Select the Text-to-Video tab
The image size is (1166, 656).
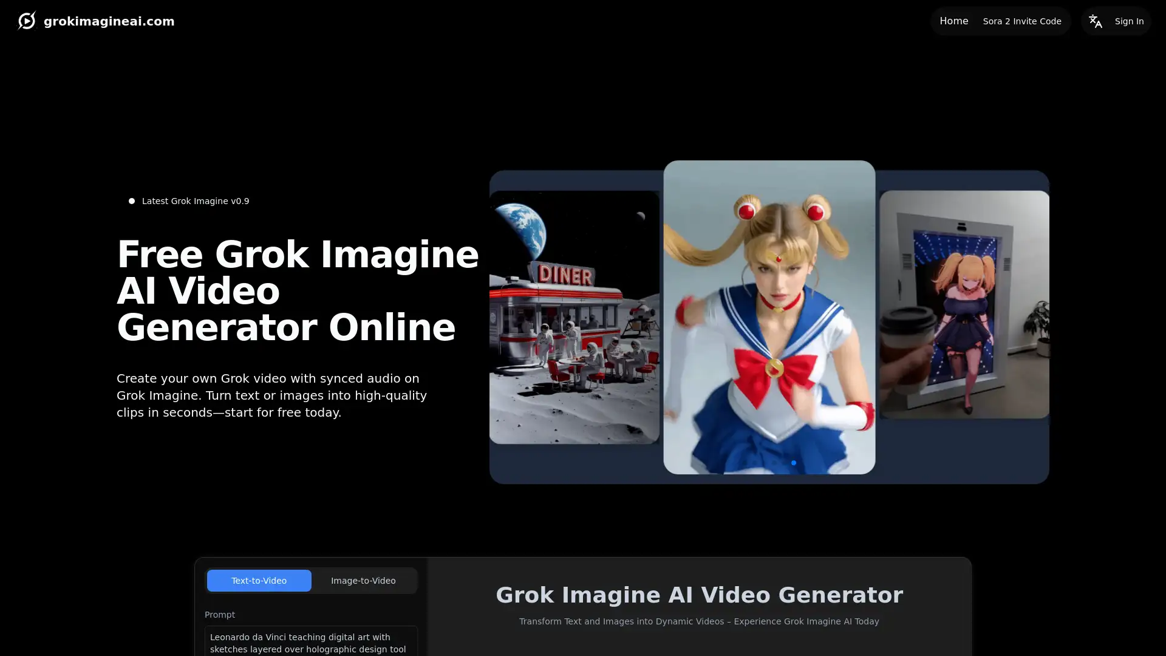coord(259,580)
